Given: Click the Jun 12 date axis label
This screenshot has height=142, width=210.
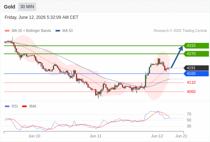Looking at the screenshot, I should pyautogui.click(x=157, y=136).
